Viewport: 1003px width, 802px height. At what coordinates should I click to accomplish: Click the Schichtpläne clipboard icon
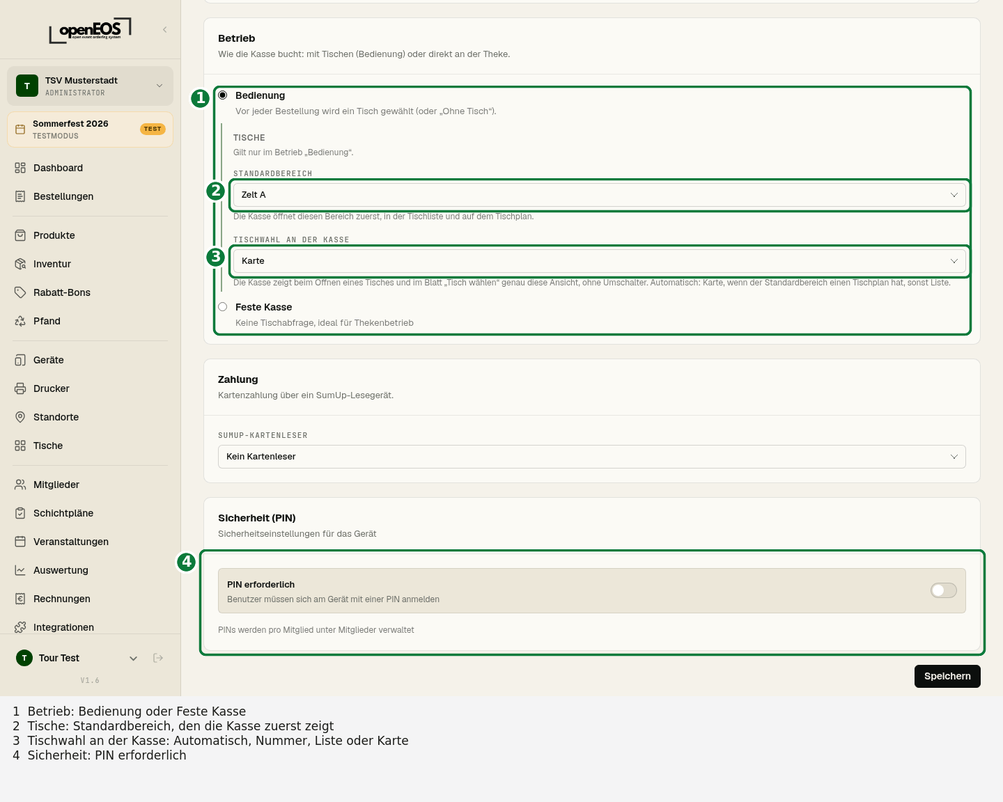tap(20, 513)
